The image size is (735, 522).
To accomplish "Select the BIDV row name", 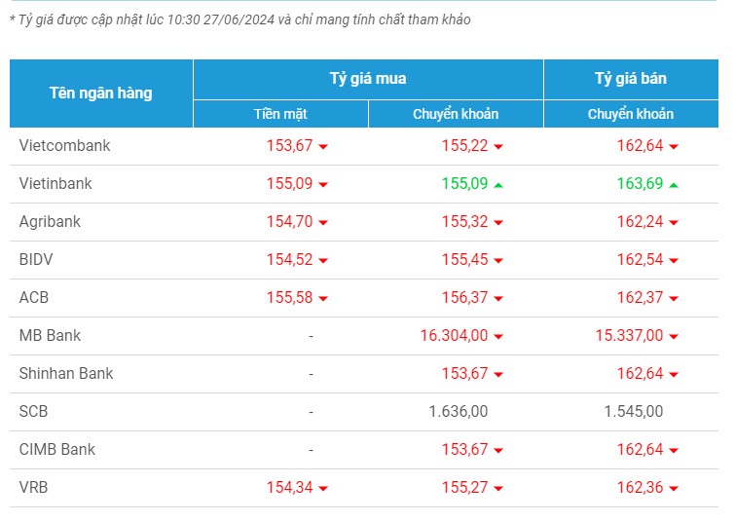I will (x=36, y=260).
